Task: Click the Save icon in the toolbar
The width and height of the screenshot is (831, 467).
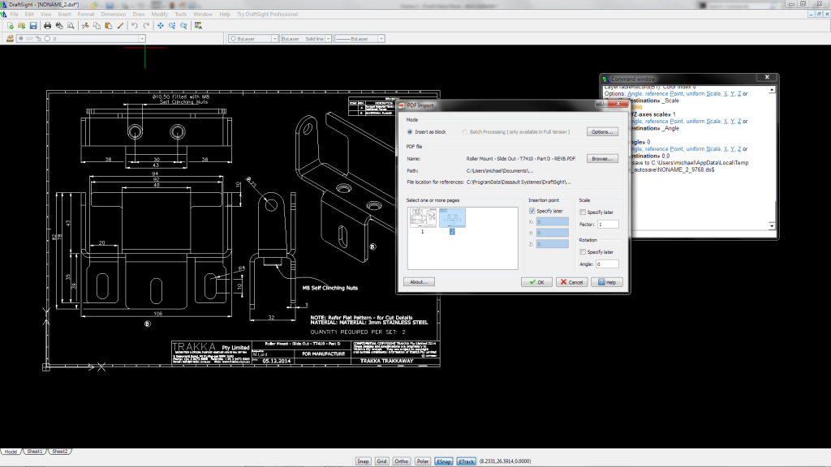Action: pos(33,26)
